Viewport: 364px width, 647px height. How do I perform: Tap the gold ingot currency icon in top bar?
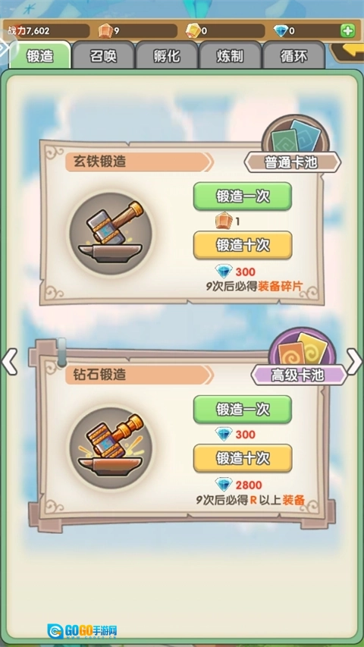[x=192, y=30]
